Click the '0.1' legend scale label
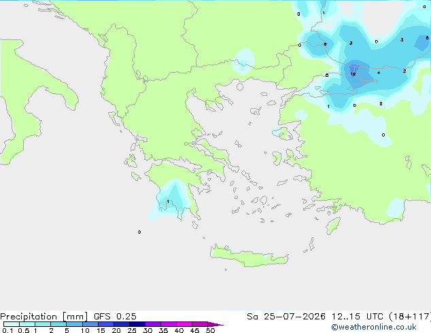 7,330
